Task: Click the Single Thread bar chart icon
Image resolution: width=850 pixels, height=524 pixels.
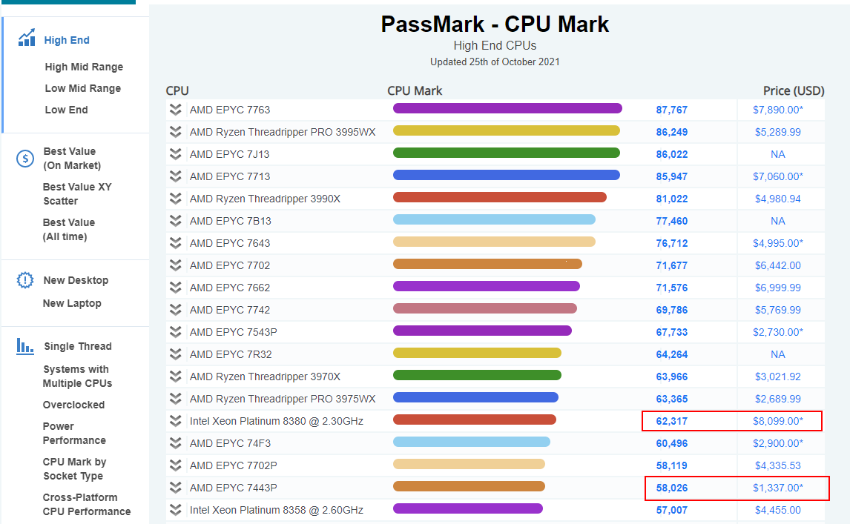Action: (25, 345)
